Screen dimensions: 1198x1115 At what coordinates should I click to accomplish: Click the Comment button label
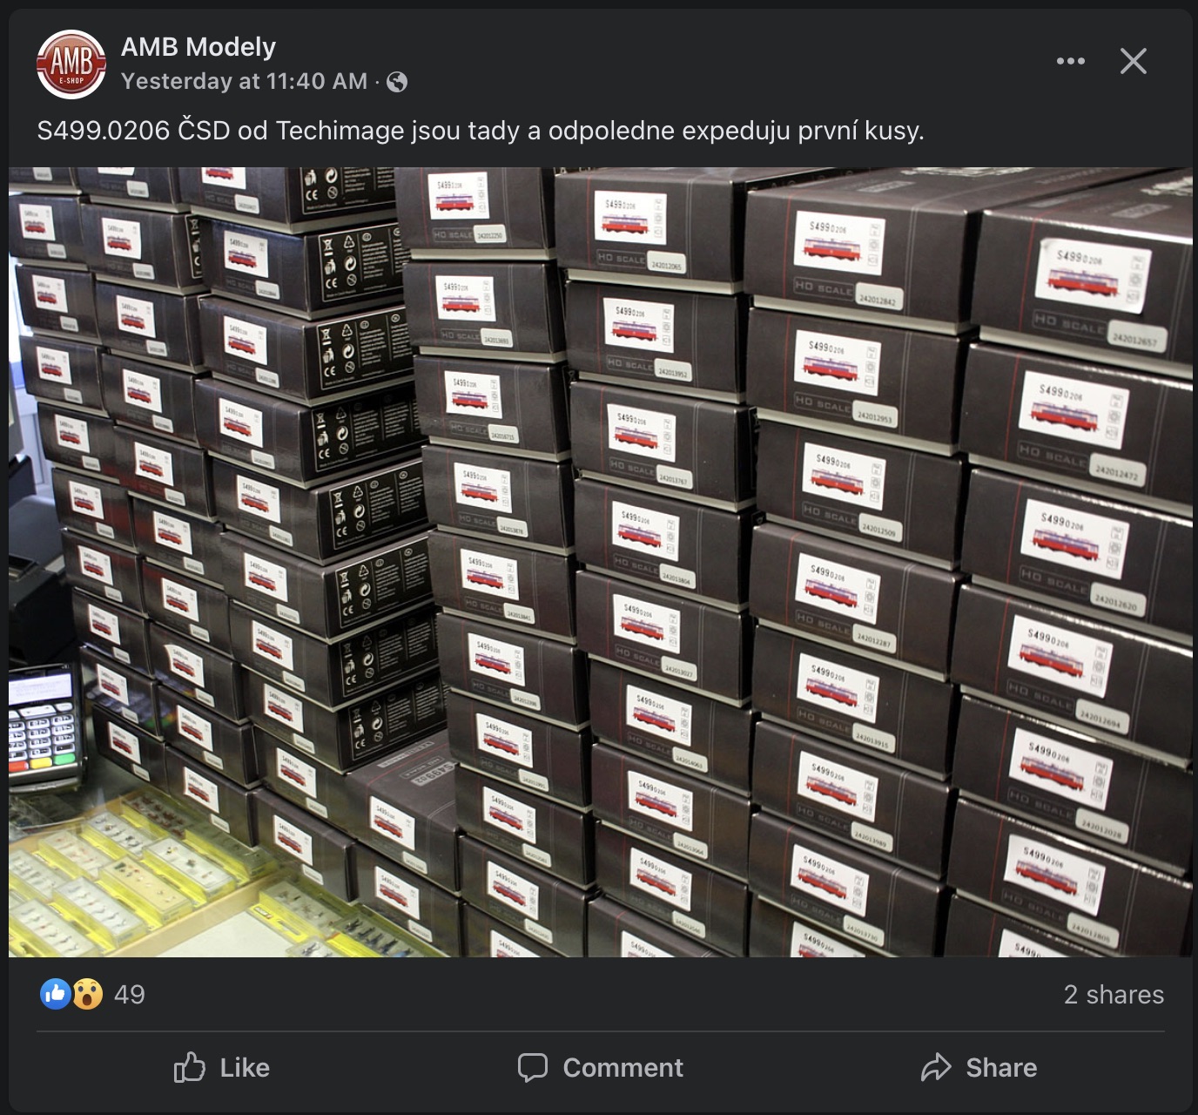pyautogui.click(x=623, y=1068)
